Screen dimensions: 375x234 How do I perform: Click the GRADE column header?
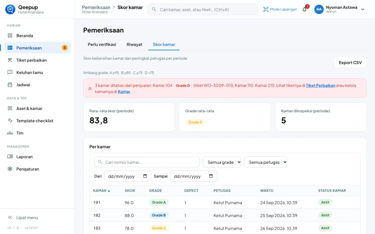155,191
